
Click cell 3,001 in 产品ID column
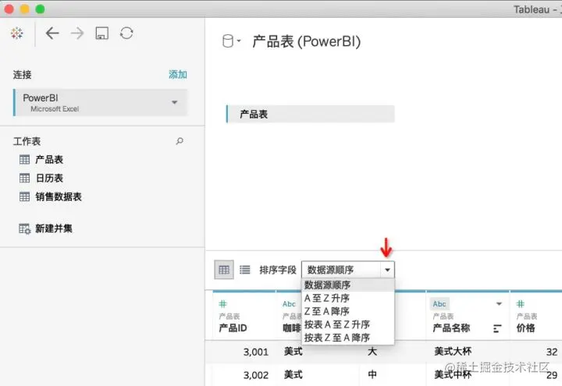coord(256,352)
